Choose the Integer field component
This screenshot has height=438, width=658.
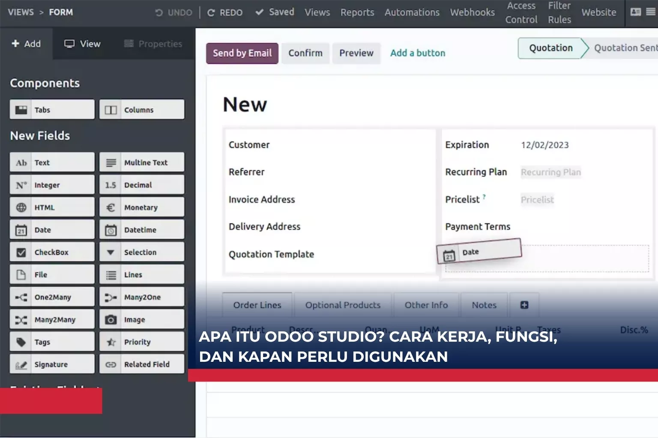(52, 185)
